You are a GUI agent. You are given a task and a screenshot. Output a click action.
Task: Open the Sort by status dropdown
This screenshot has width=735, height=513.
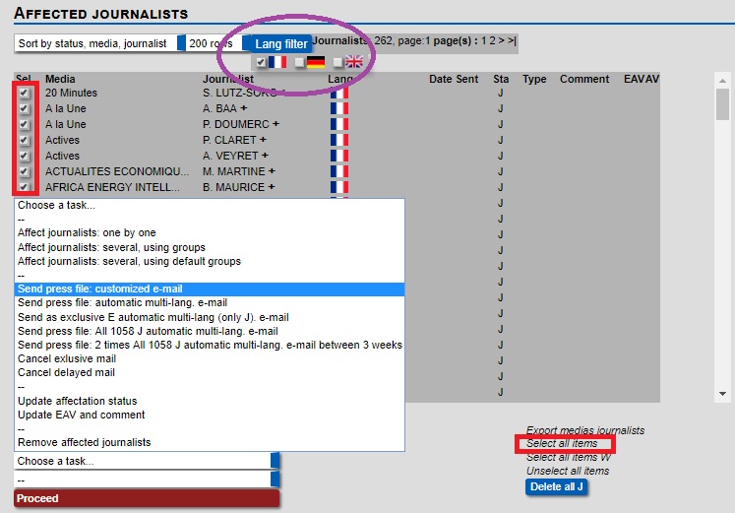100,43
